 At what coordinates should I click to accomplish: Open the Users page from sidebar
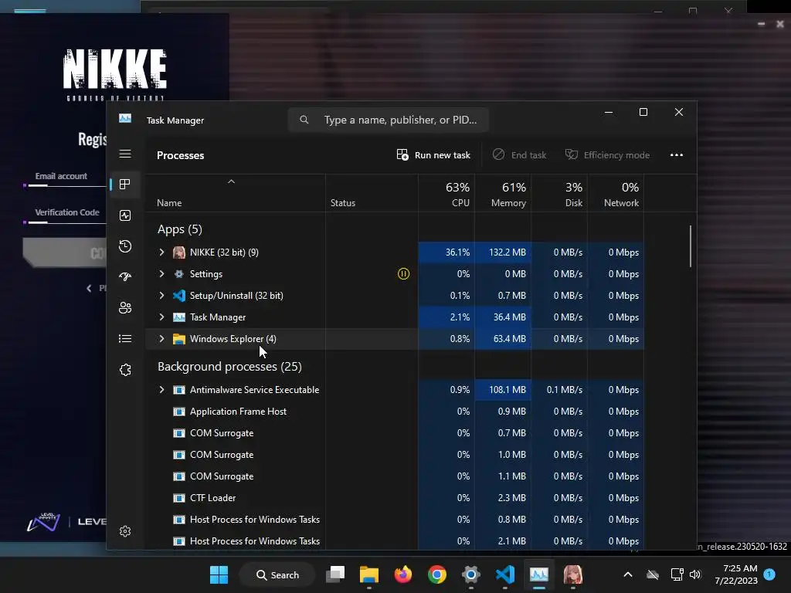click(x=125, y=307)
